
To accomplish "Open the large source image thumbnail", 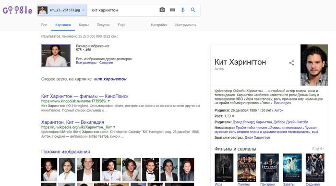I will pos(56,55).
